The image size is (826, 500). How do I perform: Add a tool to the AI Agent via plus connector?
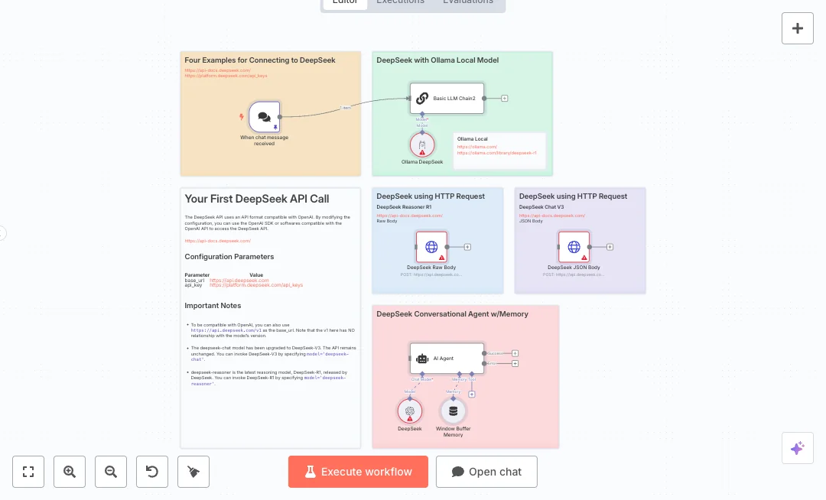coord(473,393)
